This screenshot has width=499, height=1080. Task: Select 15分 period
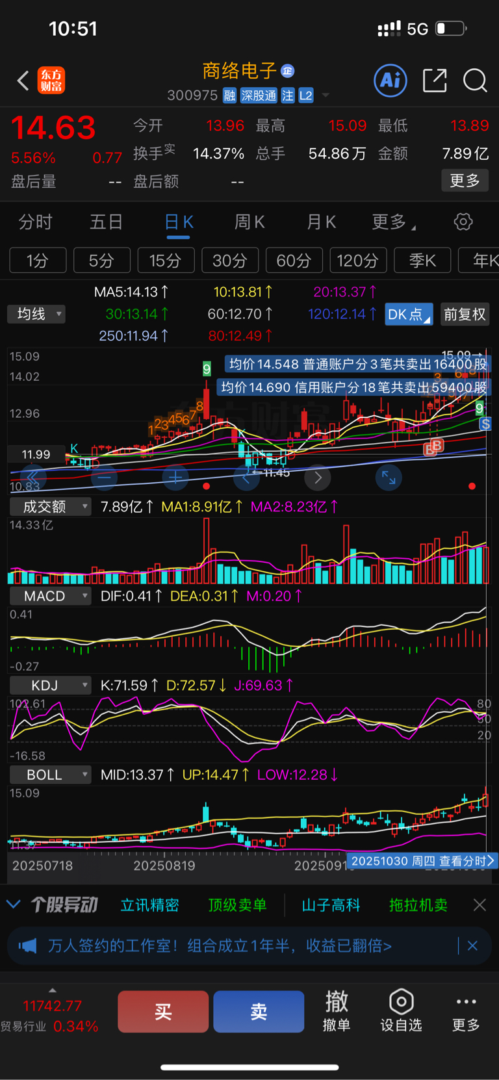click(x=165, y=261)
